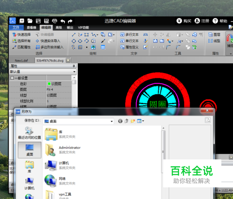Switch to the VIP功能 tab
This screenshot has width=233, height=199.
click(83, 27)
